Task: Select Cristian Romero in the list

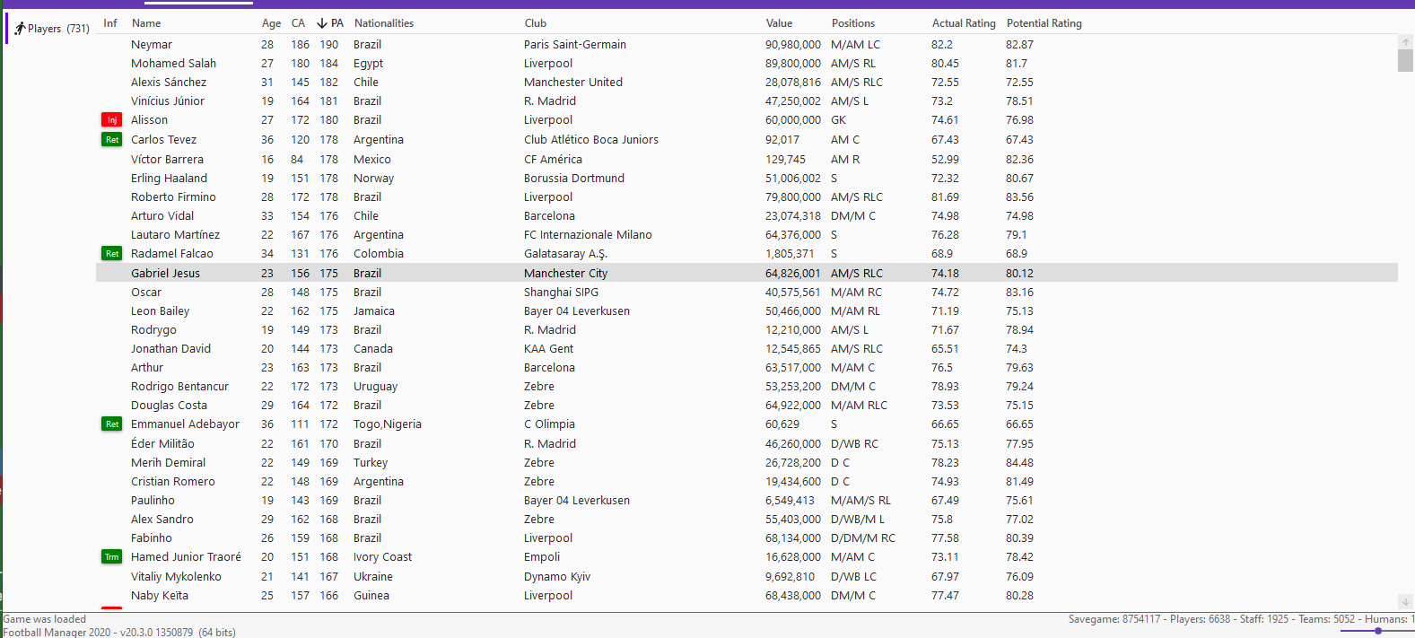Action: pyautogui.click(x=173, y=482)
